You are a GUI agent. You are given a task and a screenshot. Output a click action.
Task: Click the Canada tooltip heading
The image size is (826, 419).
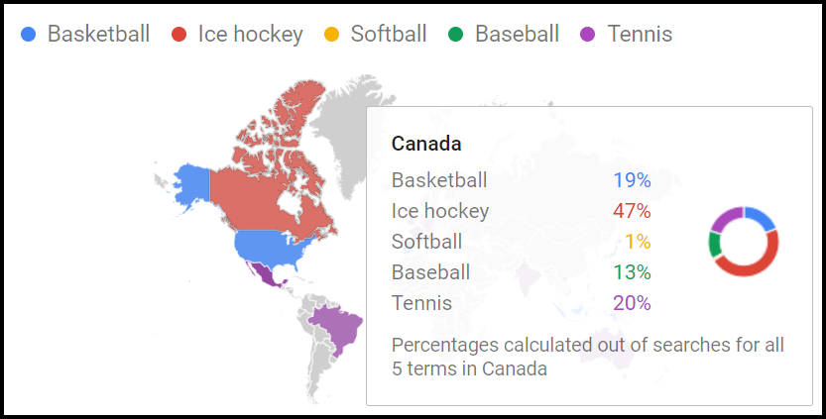[x=426, y=144]
